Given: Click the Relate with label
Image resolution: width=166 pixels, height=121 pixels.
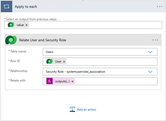Looking at the screenshot, I should click(x=18, y=80).
